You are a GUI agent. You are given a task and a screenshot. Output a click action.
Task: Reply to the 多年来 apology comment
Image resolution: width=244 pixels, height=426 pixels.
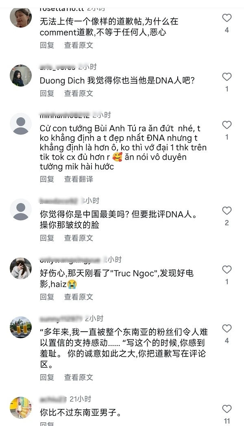click(x=47, y=377)
